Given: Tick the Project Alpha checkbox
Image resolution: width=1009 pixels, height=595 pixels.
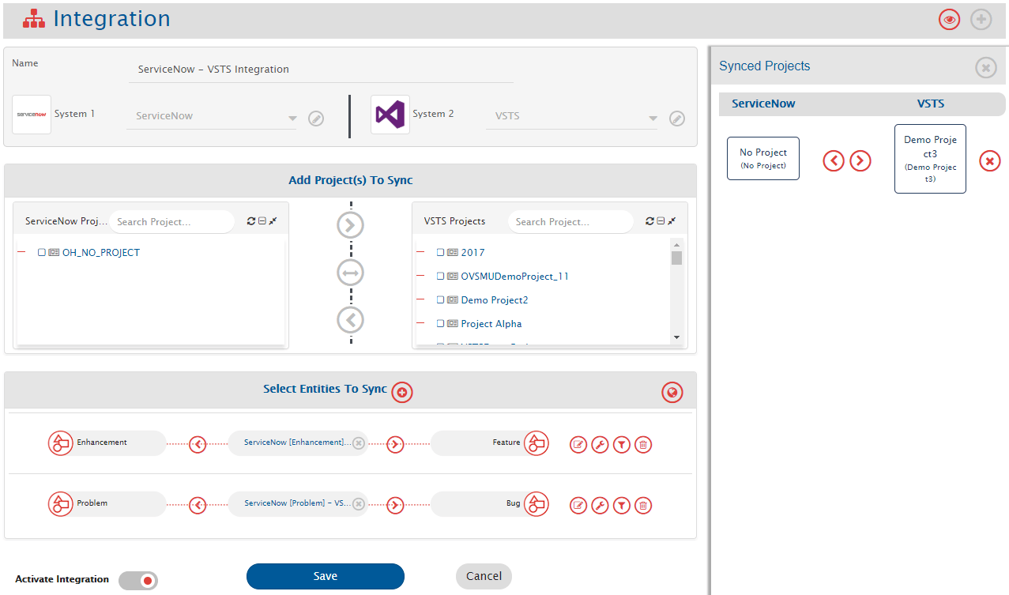Looking at the screenshot, I should tap(441, 324).
